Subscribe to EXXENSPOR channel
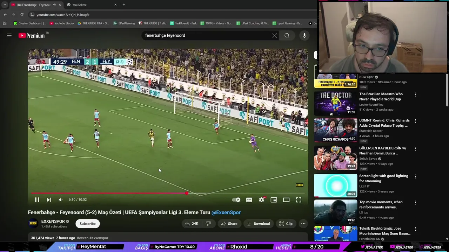Screen dimensions: 449x252 (x=87, y=224)
